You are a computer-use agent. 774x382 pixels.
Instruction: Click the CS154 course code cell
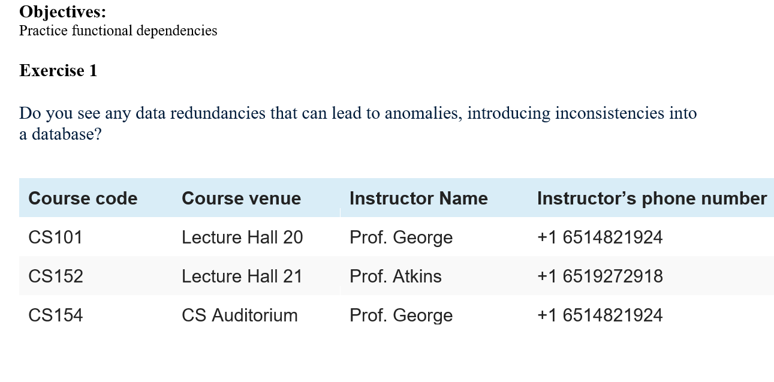[x=56, y=315]
